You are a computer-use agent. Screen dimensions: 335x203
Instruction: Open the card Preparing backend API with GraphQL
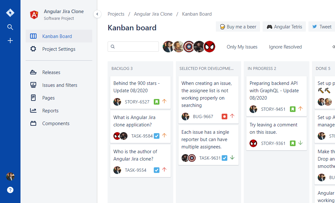[x=276, y=96]
